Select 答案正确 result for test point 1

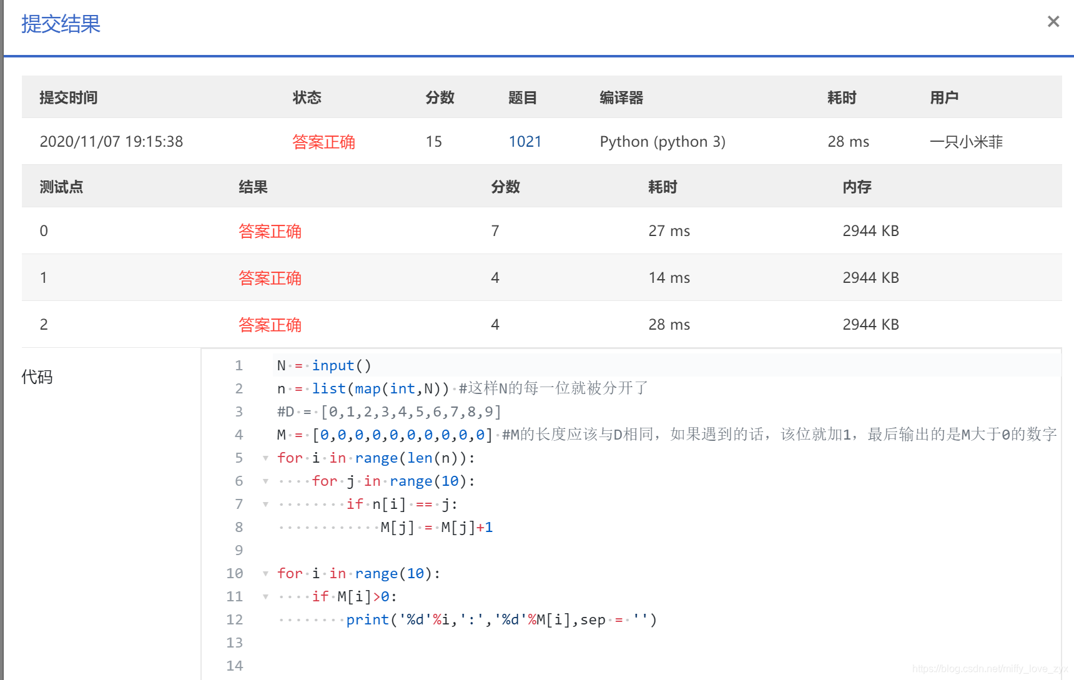point(270,277)
